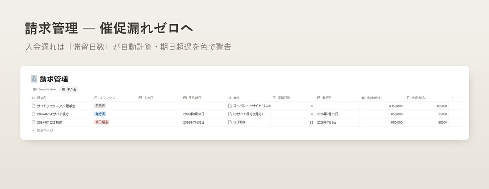
Task: Click the red 期日超過 status tag
Action: 102,122
